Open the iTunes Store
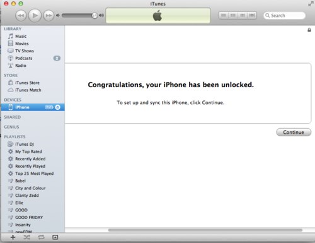This screenshot has height=243, width=315. pos(33,83)
